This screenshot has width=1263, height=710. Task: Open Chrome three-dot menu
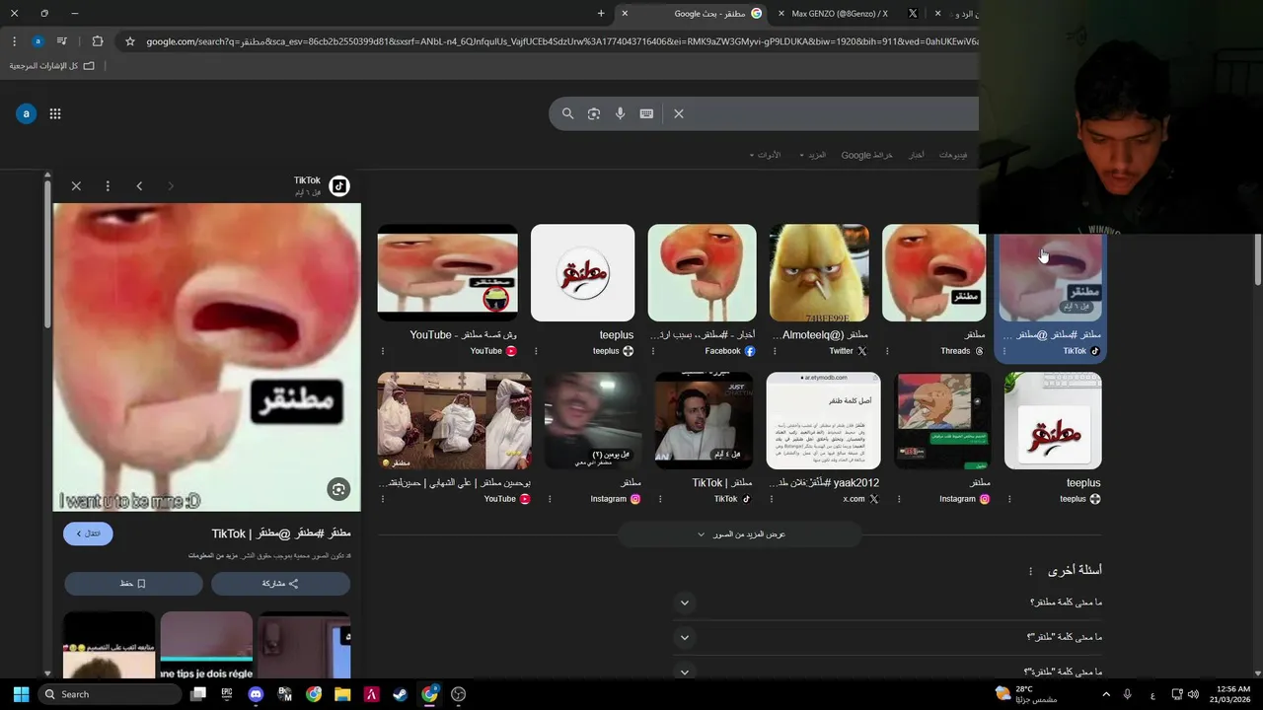(x=14, y=41)
